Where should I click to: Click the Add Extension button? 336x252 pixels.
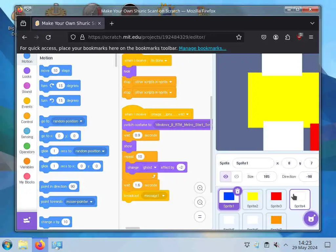27,220
